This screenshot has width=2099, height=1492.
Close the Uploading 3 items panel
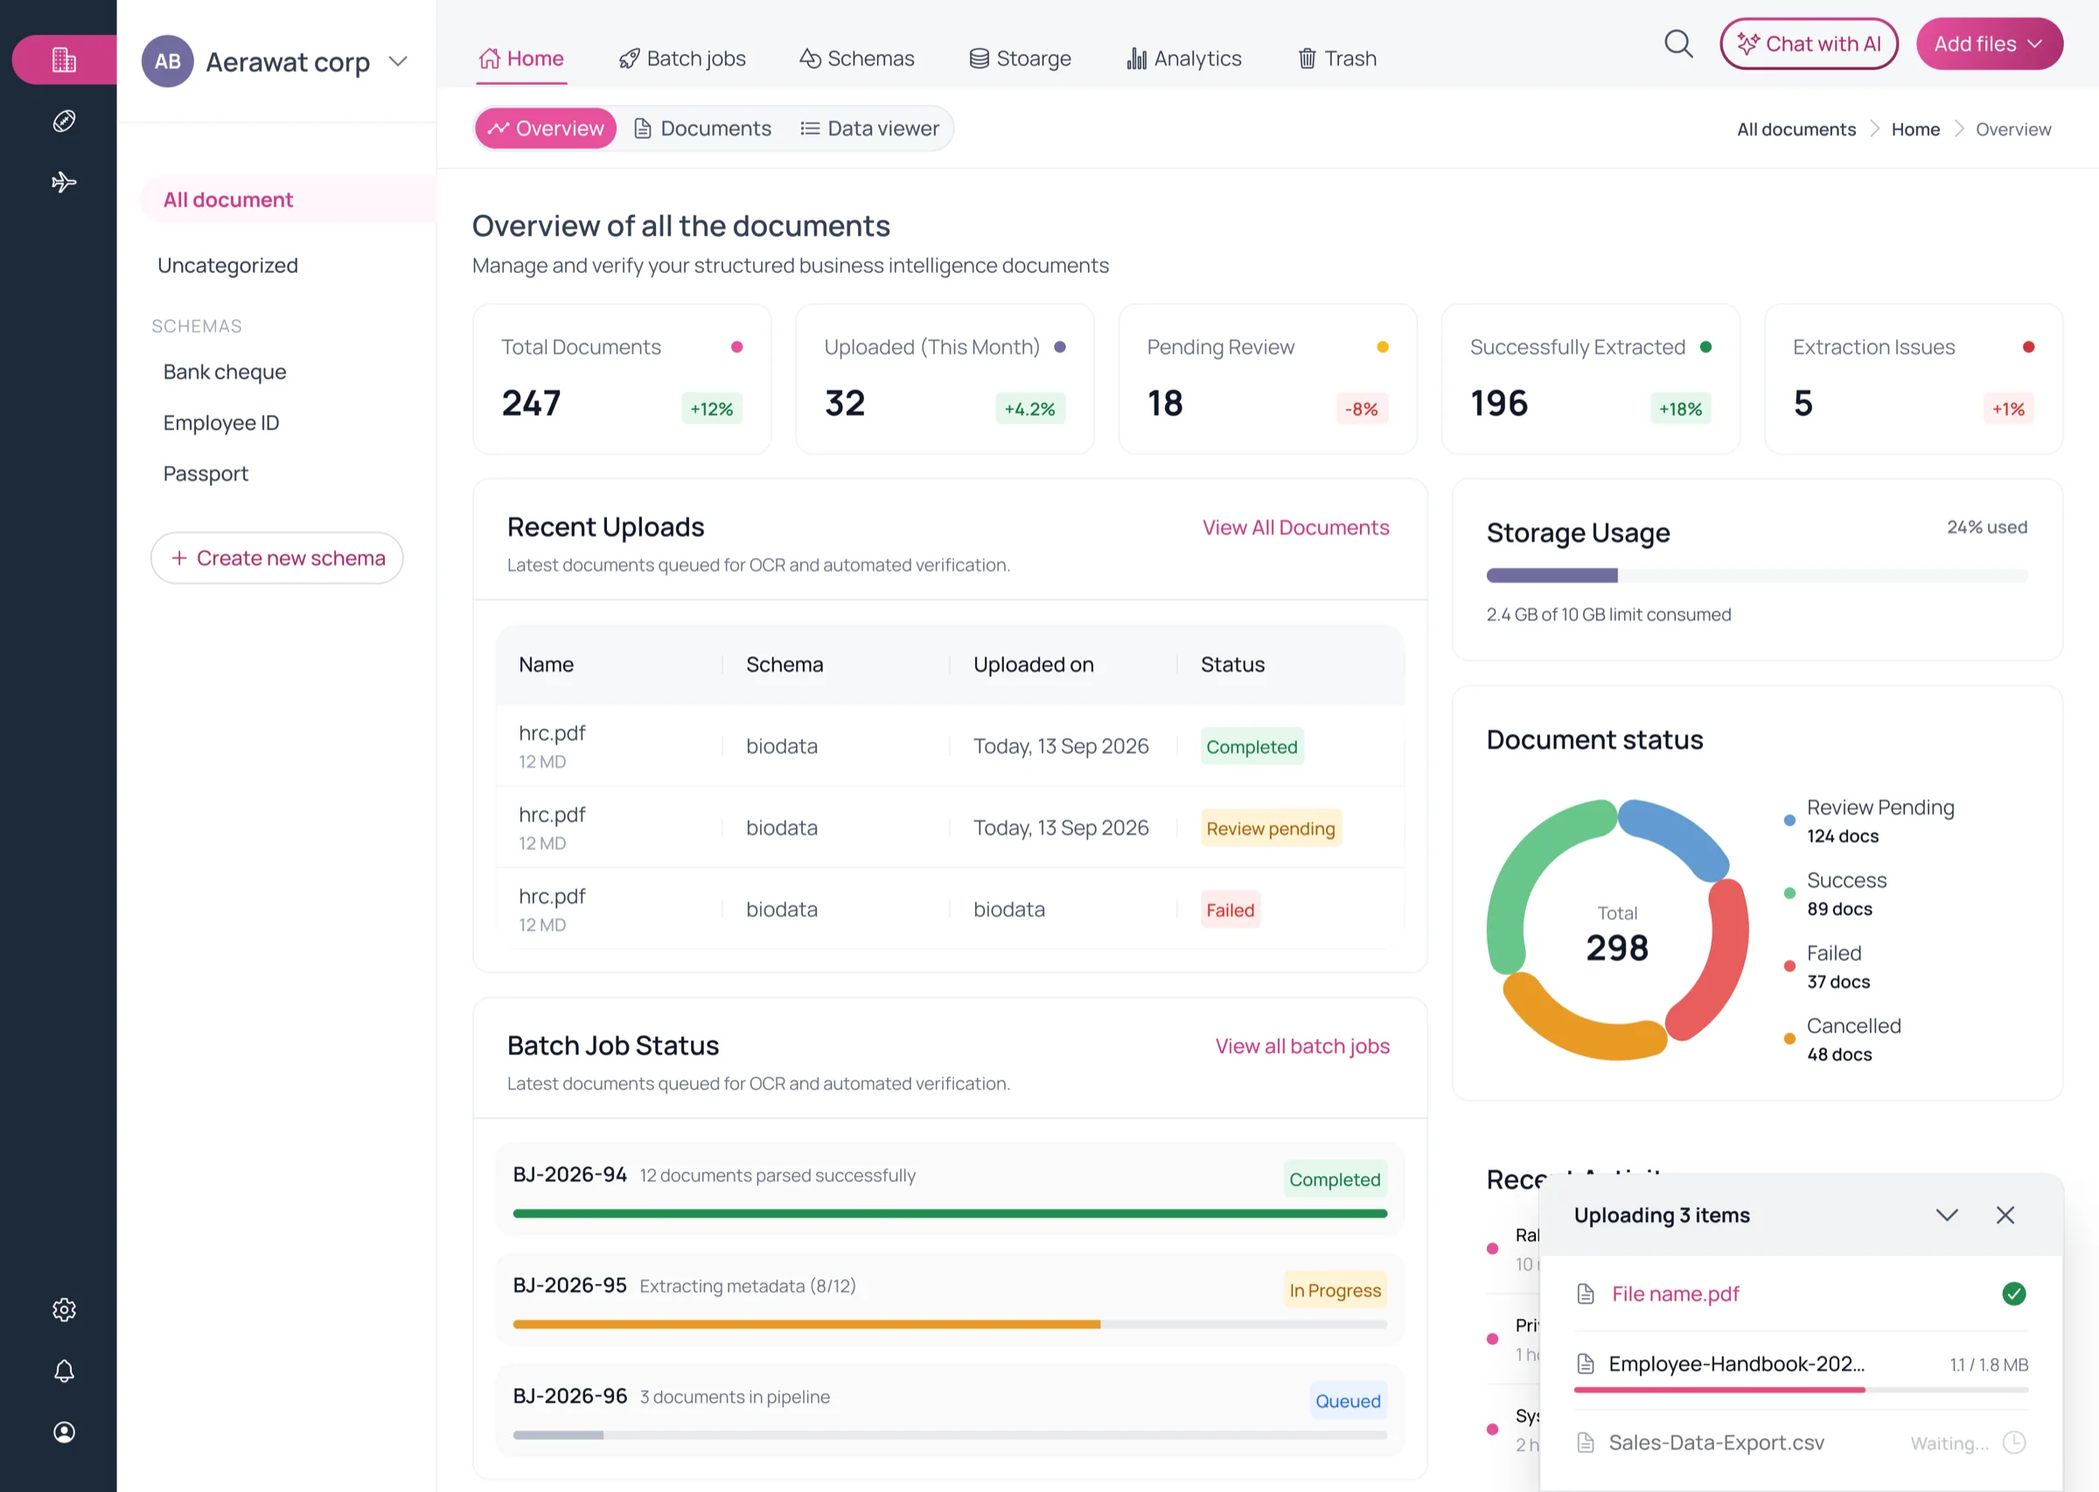click(2005, 1216)
